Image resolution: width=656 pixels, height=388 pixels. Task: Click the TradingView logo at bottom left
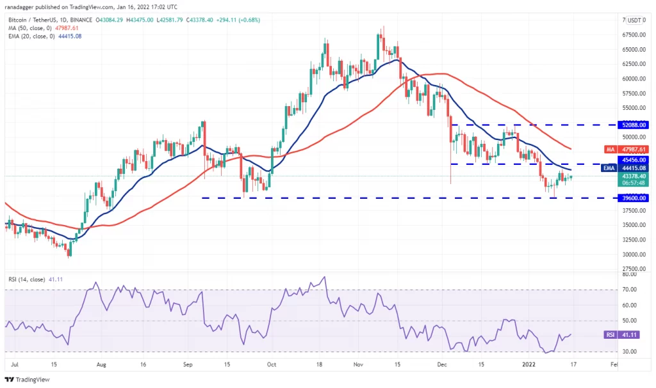point(27,379)
